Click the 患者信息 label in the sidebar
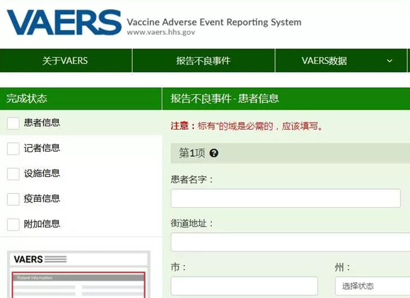The width and height of the screenshot is (410, 298). [x=42, y=123]
